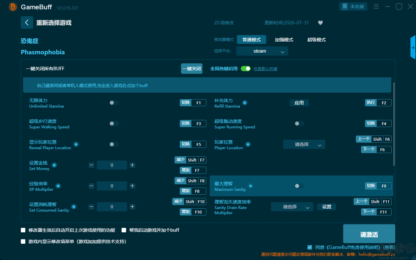Select 普通模式 mode tab
This screenshot has height=260, width=416.
252,40
